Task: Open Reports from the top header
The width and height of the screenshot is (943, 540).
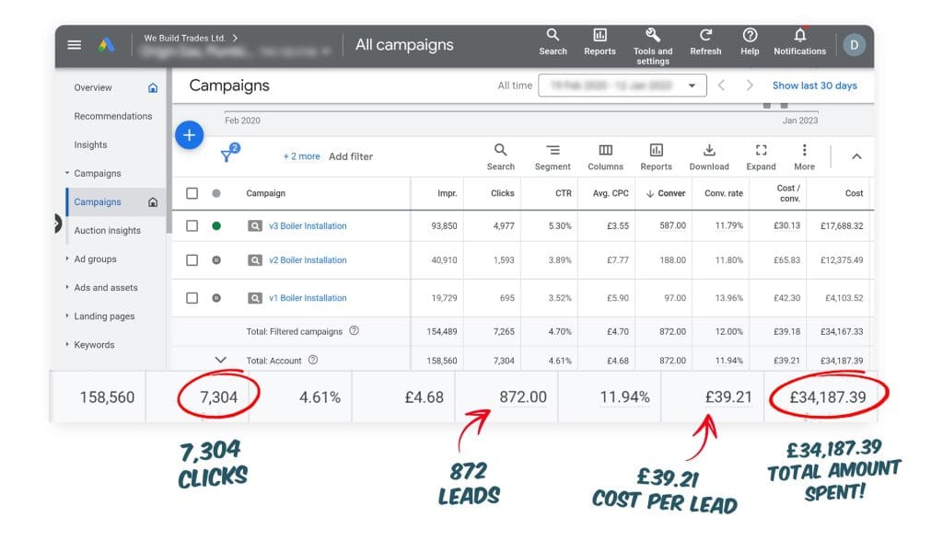Action: pyautogui.click(x=600, y=37)
